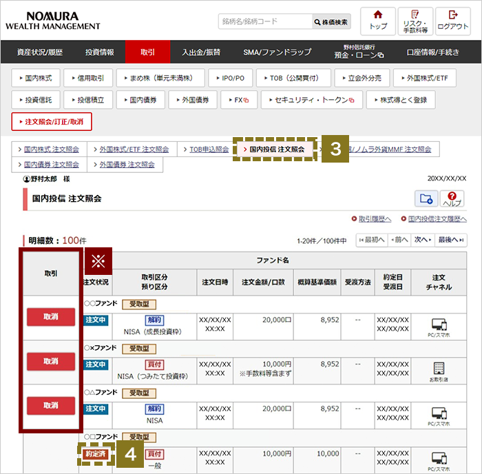Jump to 最初へ page
482x474 pixels.
click(372, 240)
